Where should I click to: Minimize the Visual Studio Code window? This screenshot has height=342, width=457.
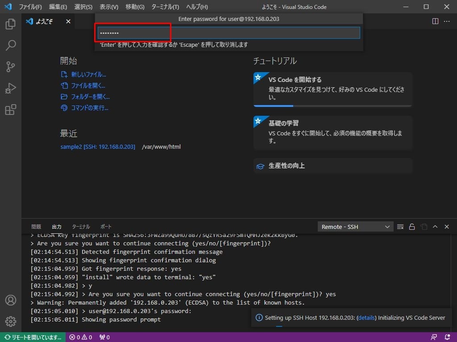tap(406, 7)
